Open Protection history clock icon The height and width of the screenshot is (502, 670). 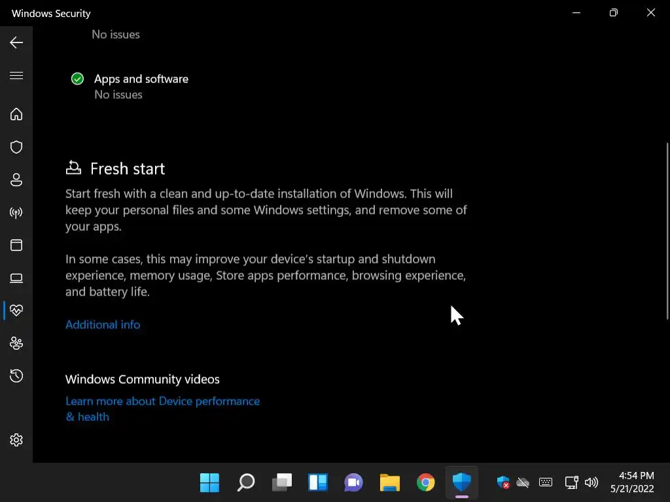[x=16, y=376]
